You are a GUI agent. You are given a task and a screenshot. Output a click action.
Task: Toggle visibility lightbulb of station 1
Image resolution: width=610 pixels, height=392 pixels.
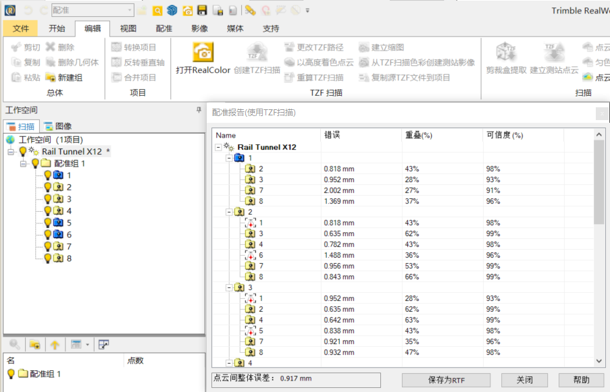click(x=47, y=175)
